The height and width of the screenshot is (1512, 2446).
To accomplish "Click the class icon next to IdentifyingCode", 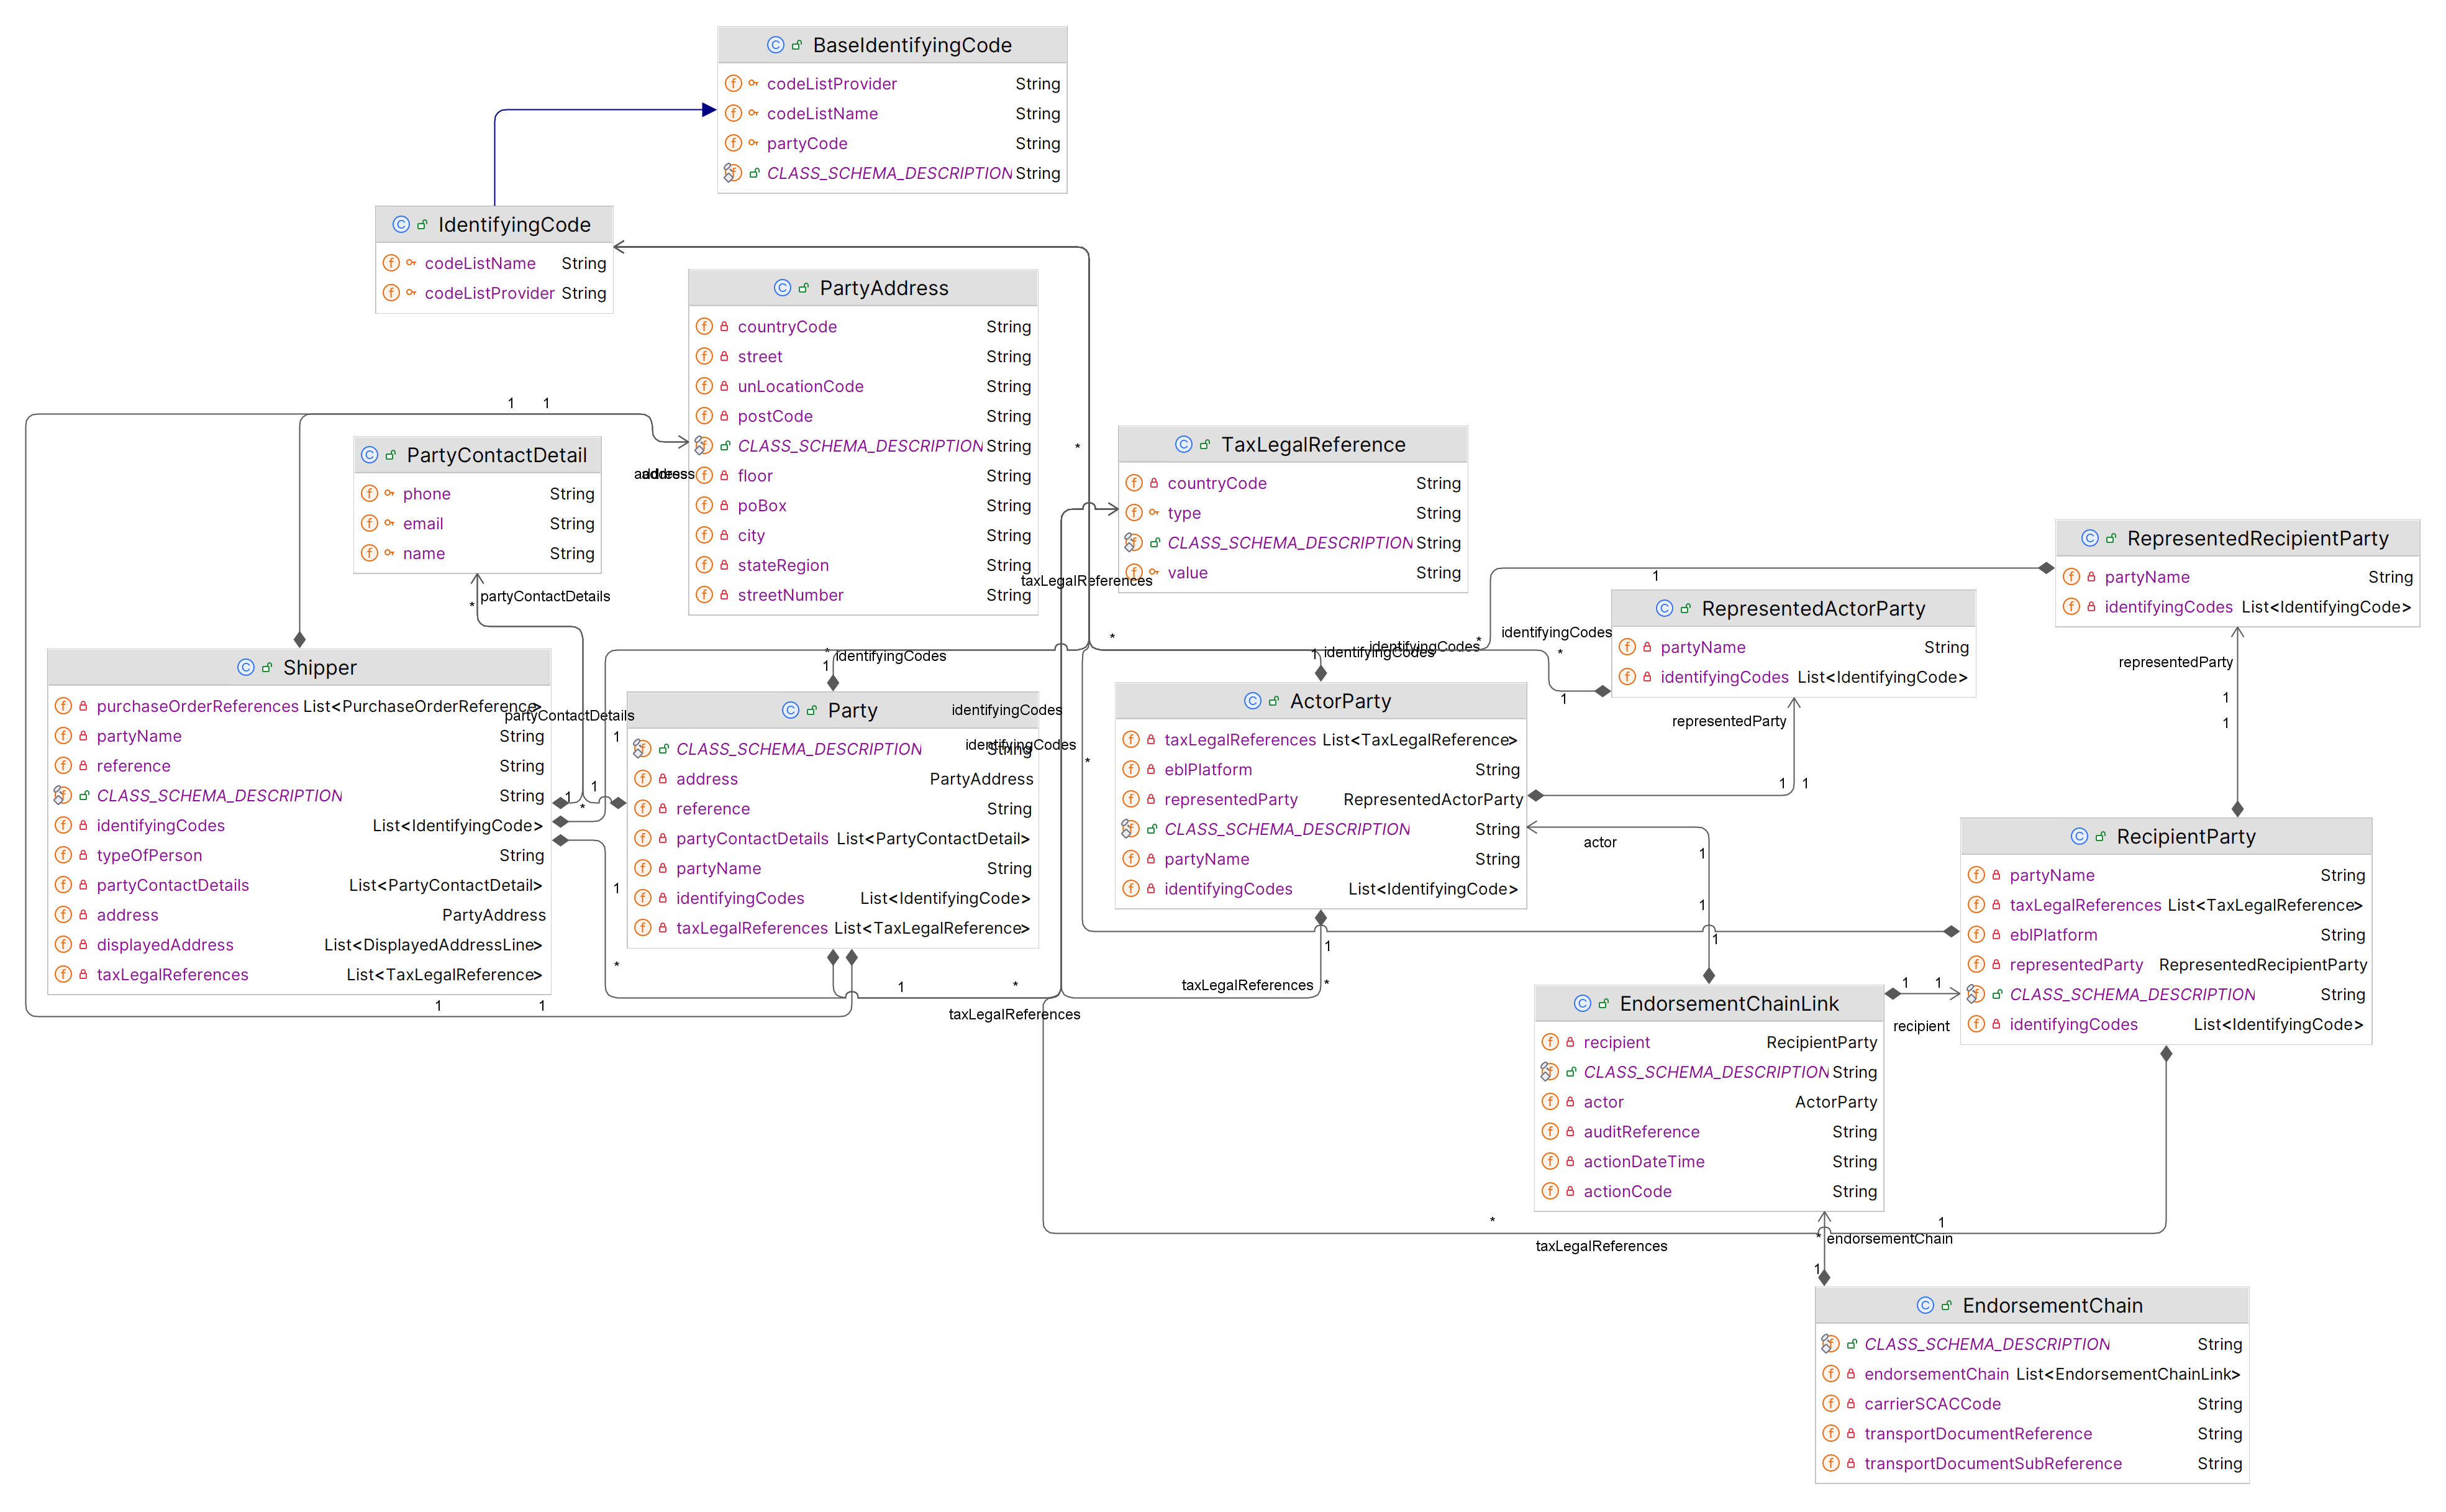I will [401, 225].
